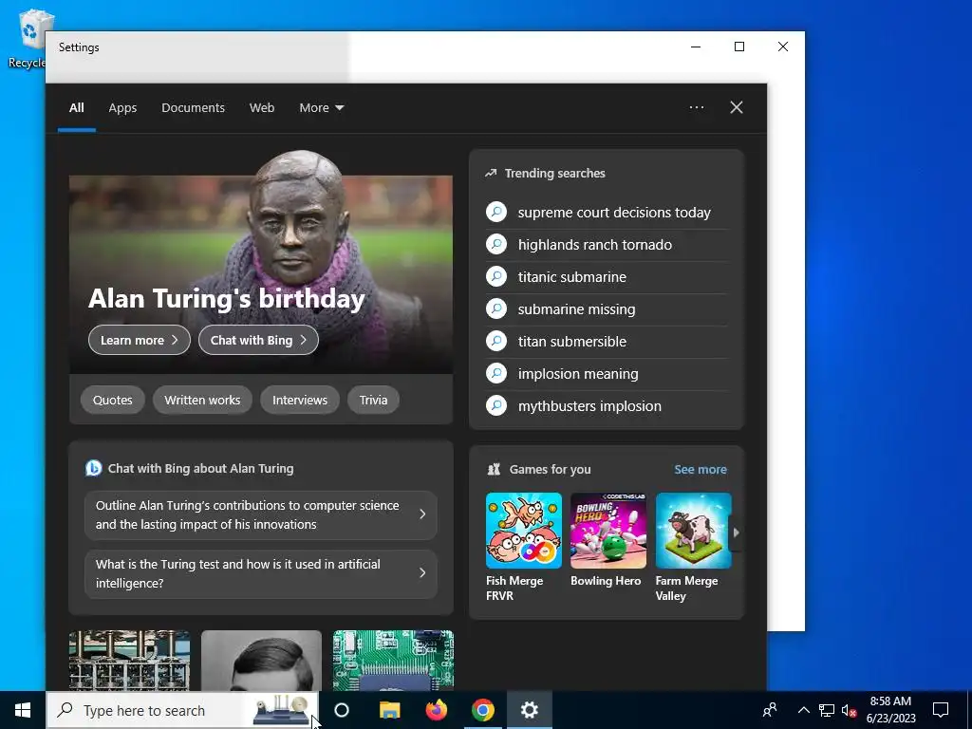
Task: Search 'titan submersible' trending item
Action: pyautogui.click(x=572, y=342)
